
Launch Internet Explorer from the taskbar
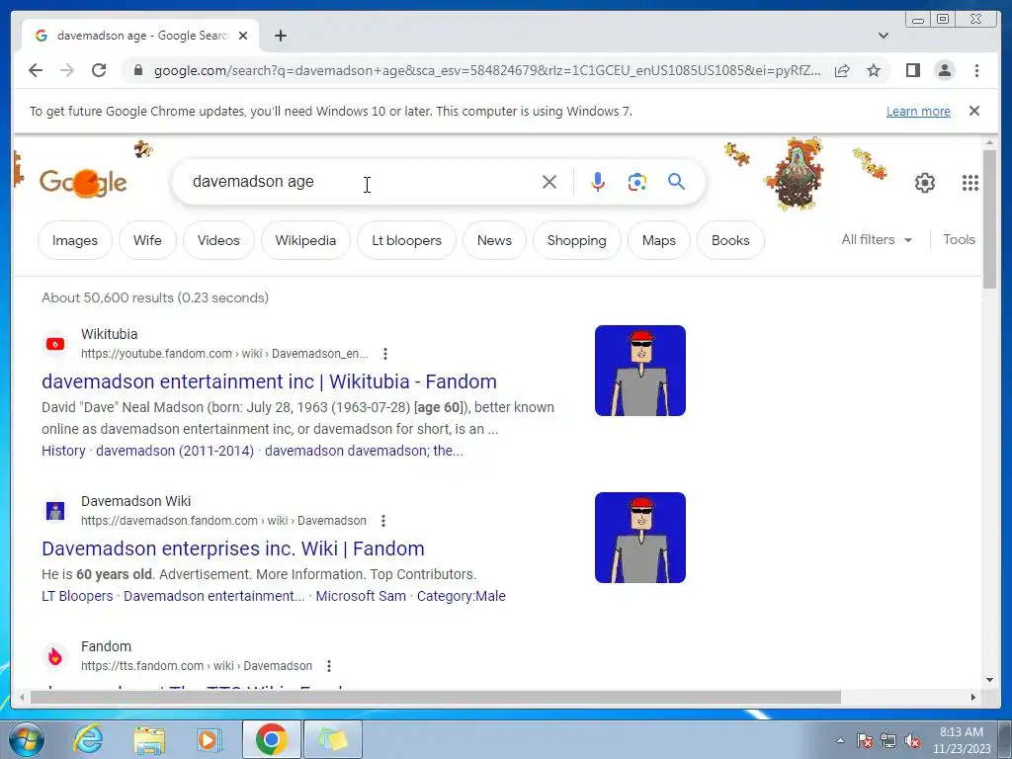point(88,739)
